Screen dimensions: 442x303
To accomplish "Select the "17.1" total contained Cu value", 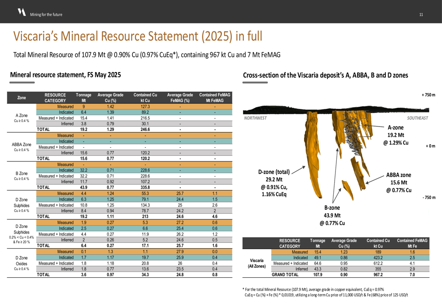I will (x=145, y=246).
